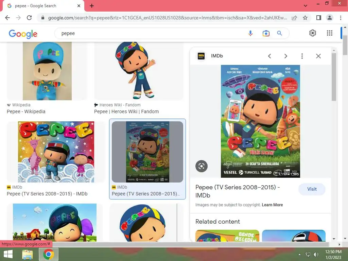Viewport: 348px width, 261px height.
Task: Open the first IMDb Pepee TV Series link
Action: point(47,194)
